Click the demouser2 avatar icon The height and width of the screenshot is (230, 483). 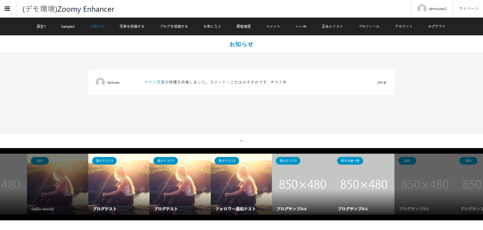tap(422, 8)
